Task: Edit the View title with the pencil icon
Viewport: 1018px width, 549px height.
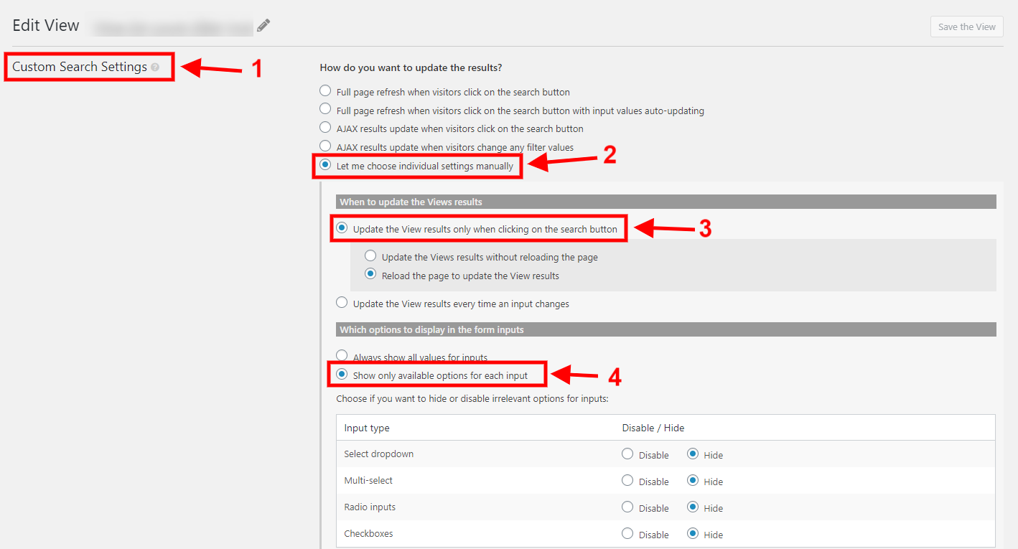Action: 263,25
